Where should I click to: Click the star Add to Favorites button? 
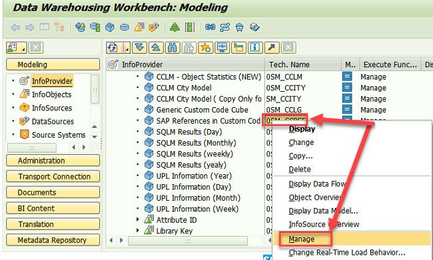206,48
